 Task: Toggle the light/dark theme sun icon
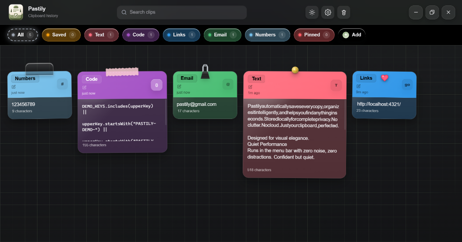click(312, 12)
